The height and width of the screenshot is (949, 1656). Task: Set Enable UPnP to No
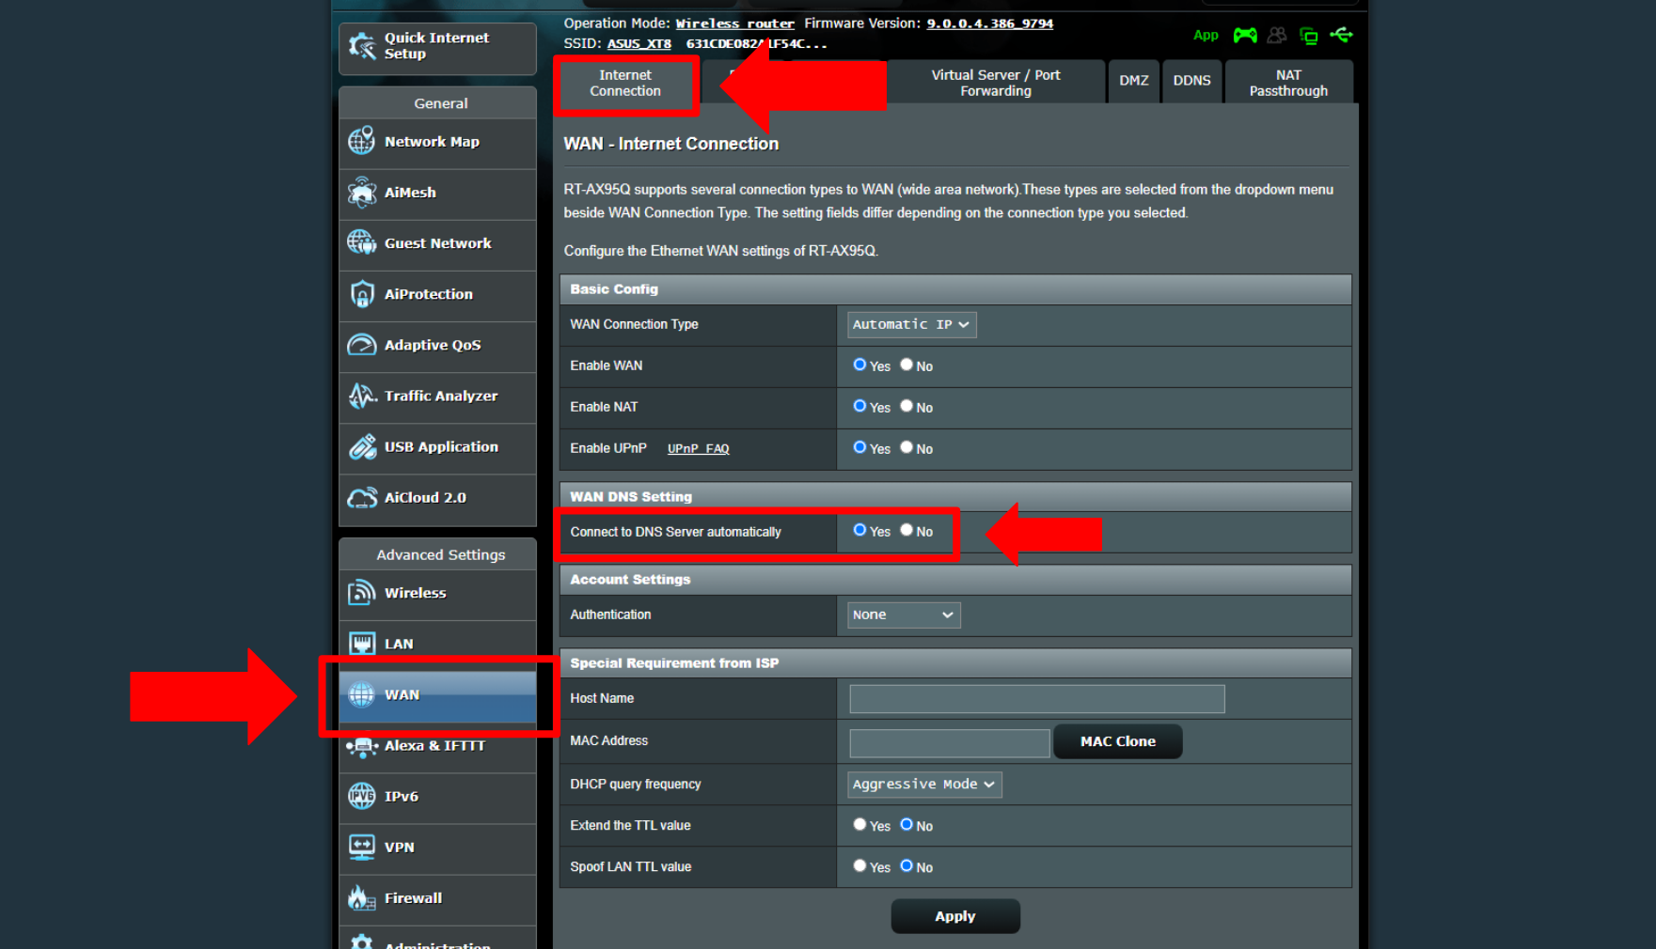click(x=907, y=447)
